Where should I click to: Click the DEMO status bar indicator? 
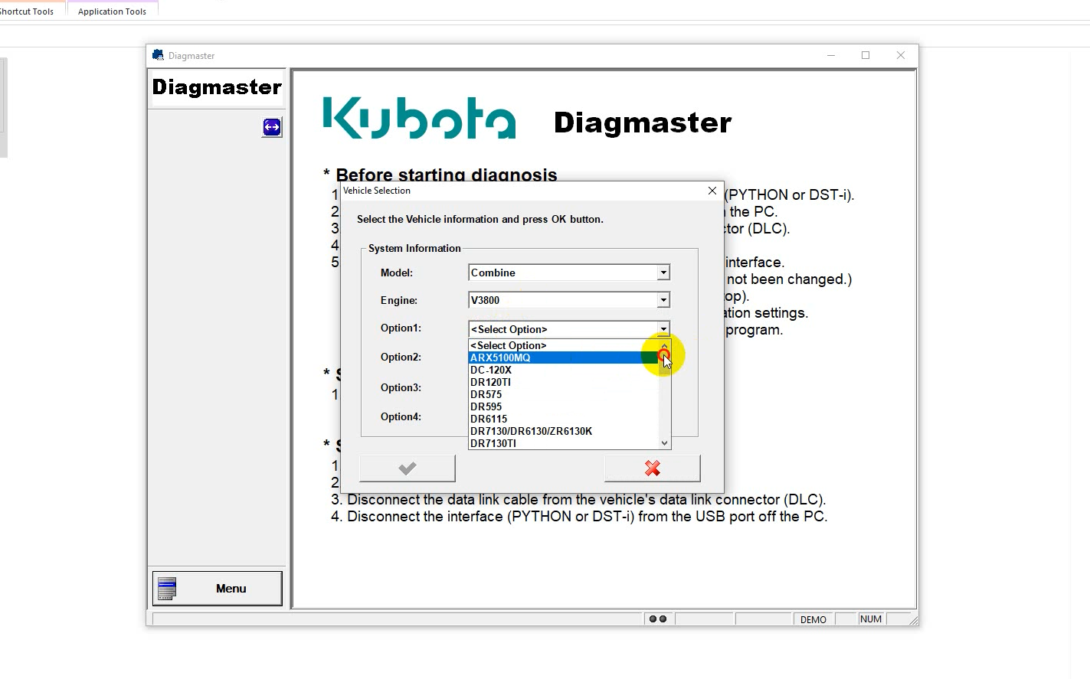(x=813, y=619)
